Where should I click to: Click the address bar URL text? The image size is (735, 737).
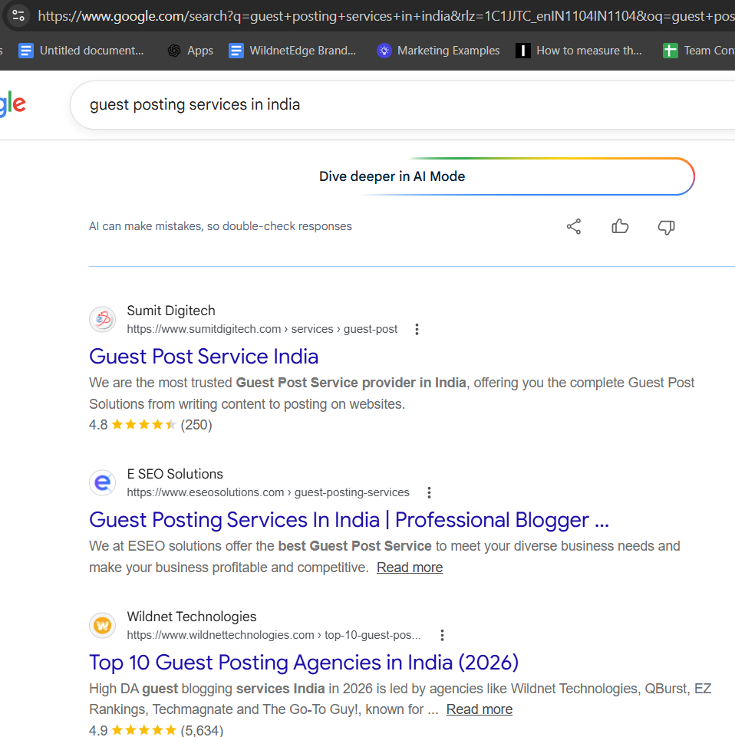tap(386, 16)
